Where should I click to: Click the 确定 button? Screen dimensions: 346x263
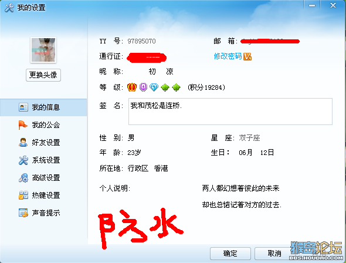click(x=230, y=253)
